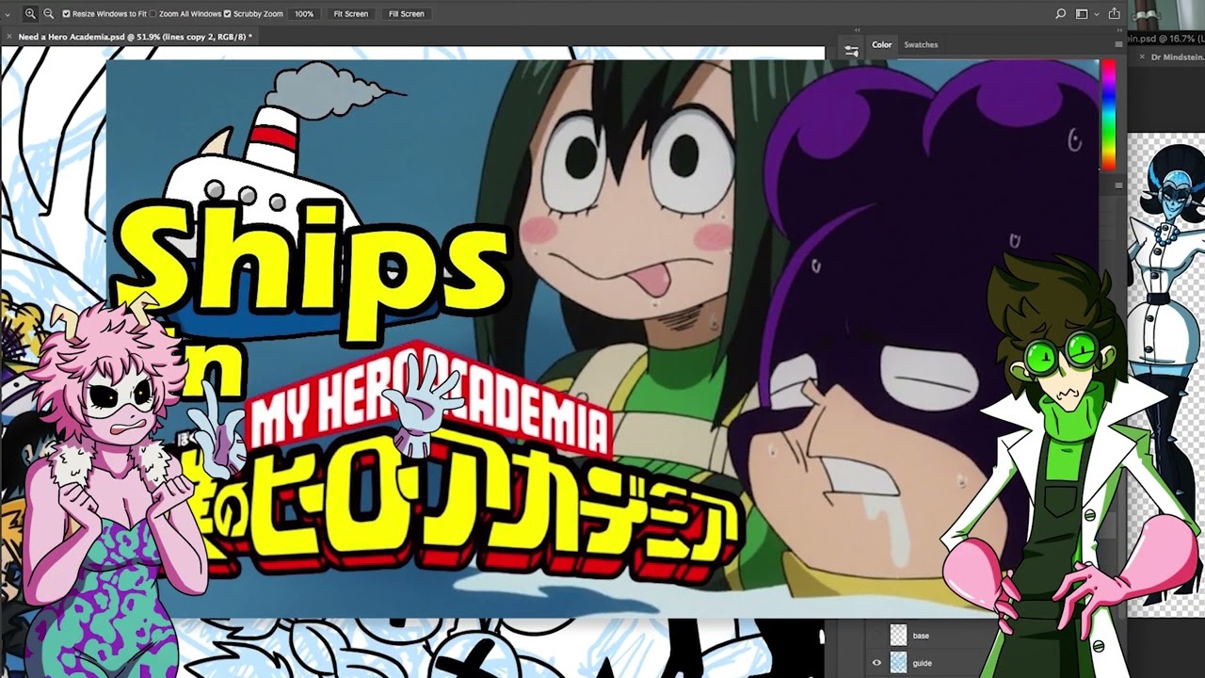The width and height of the screenshot is (1205, 678).
Task: Close the Dr Mindstein document tab
Action: pyautogui.click(x=1140, y=57)
